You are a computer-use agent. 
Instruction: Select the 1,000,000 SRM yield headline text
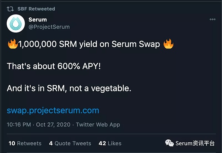click(89, 44)
